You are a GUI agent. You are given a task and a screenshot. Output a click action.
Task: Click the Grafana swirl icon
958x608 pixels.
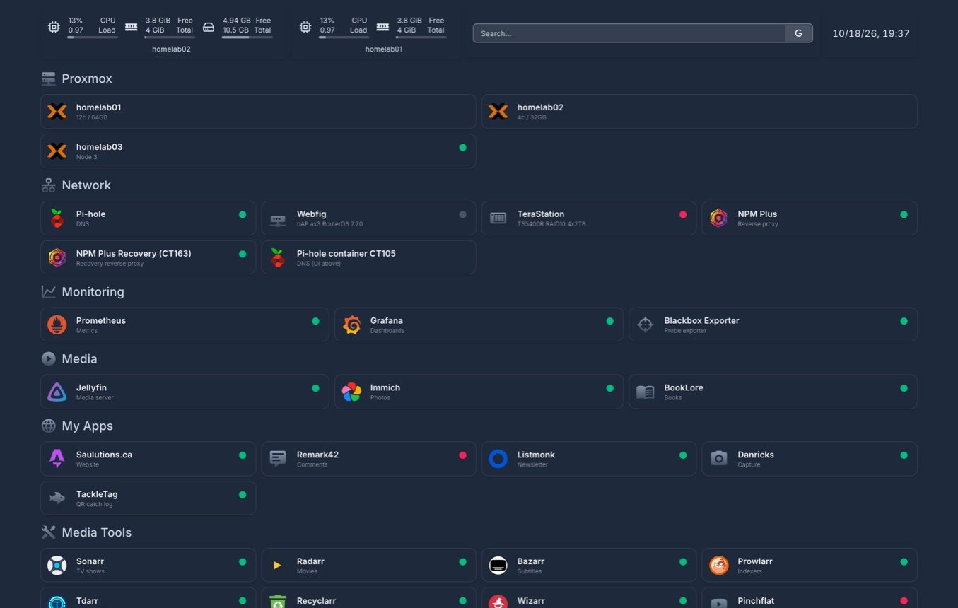coord(351,325)
